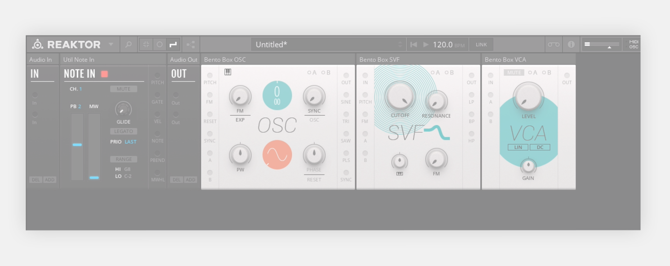670x266 pixels.
Task: Select the Audio In block header
Action: [43, 60]
